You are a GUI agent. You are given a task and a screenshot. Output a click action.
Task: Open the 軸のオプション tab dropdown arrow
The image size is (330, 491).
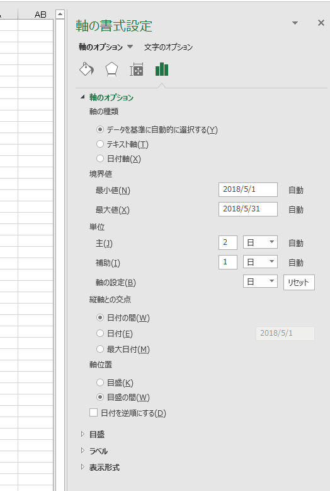pos(130,47)
